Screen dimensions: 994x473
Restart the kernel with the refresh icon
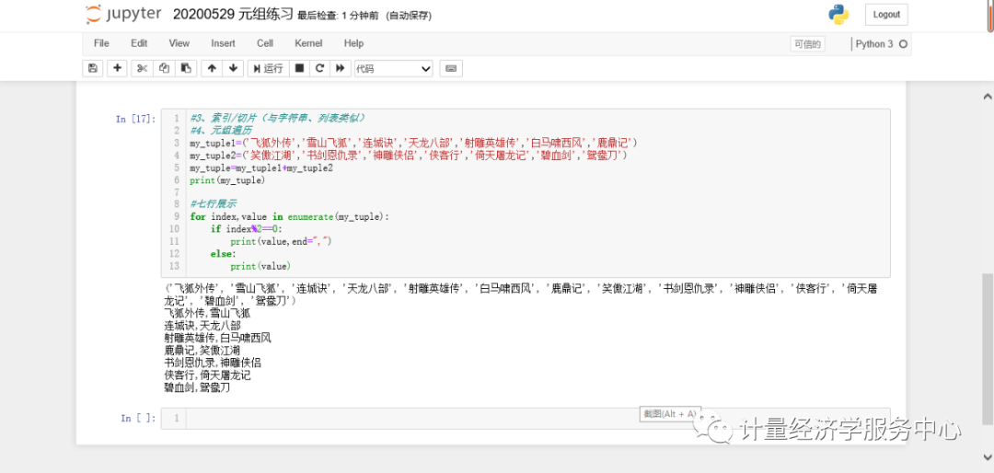click(320, 68)
